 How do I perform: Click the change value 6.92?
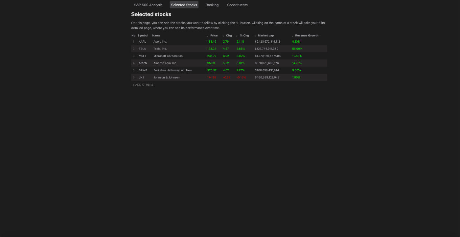click(x=226, y=56)
